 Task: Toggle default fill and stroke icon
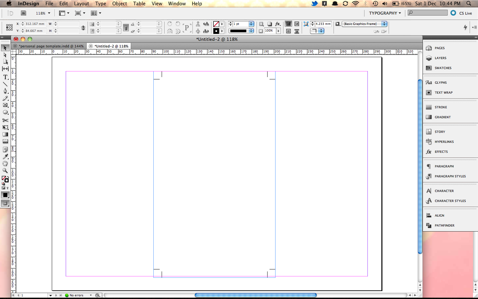(x=3, y=183)
